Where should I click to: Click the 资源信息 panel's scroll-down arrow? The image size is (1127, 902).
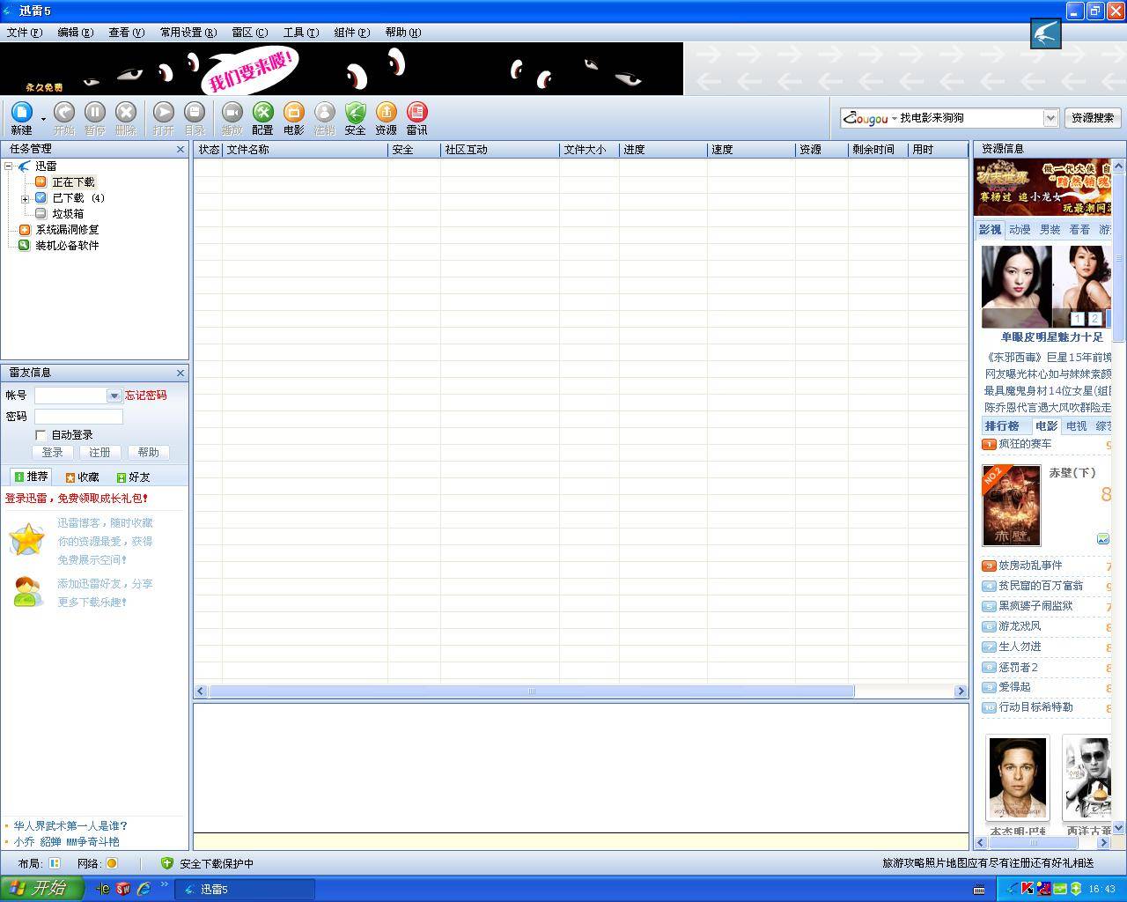(x=1119, y=828)
